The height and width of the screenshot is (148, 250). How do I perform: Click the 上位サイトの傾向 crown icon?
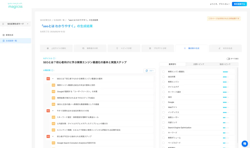(x=48, y=48)
